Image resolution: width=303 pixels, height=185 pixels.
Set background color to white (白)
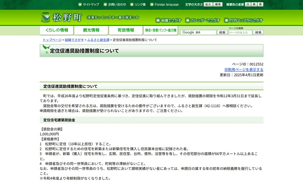pyautogui.click(x=248, y=5)
